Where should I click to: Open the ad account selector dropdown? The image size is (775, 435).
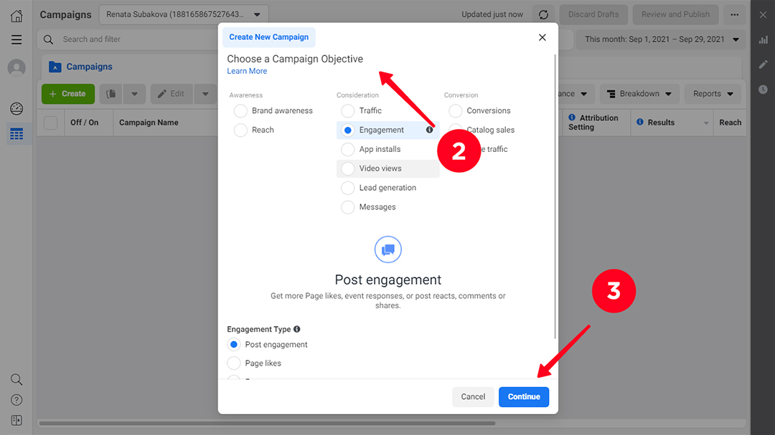(184, 15)
